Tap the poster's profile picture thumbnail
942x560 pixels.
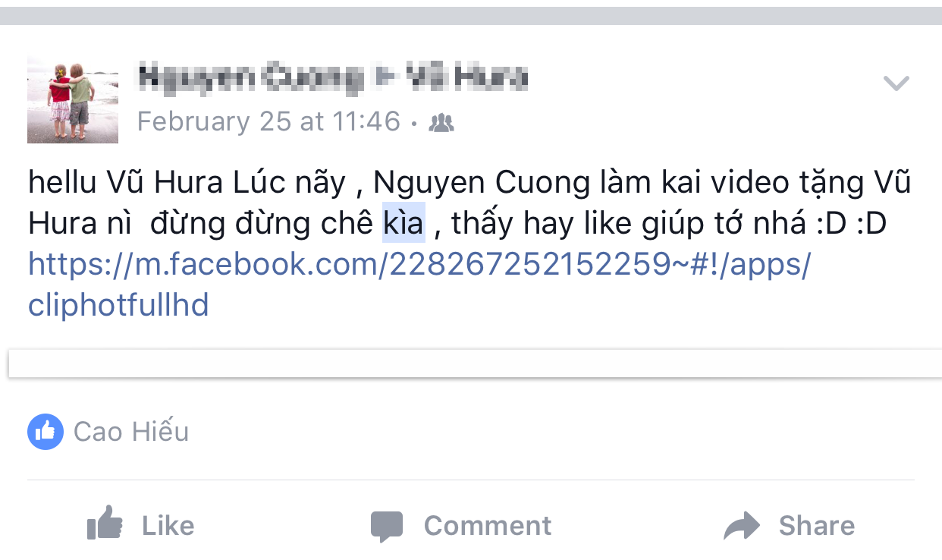click(73, 100)
